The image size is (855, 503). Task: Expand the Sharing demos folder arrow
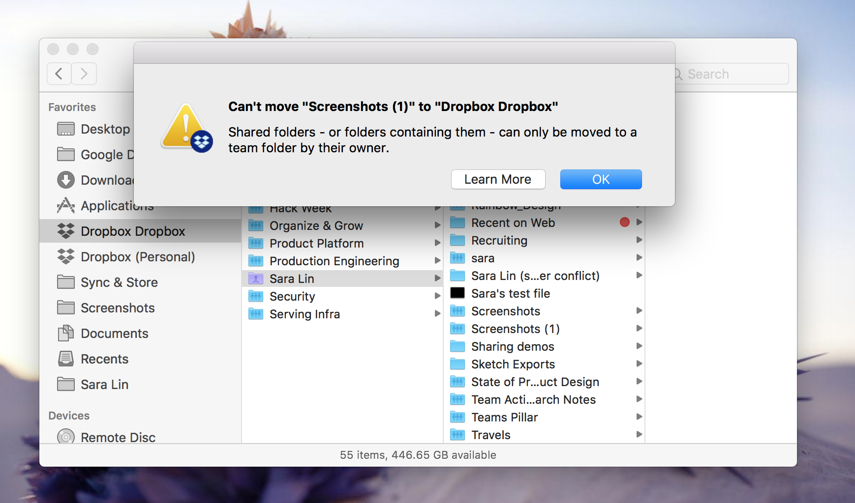pyautogui.click(x=639, y=346)
